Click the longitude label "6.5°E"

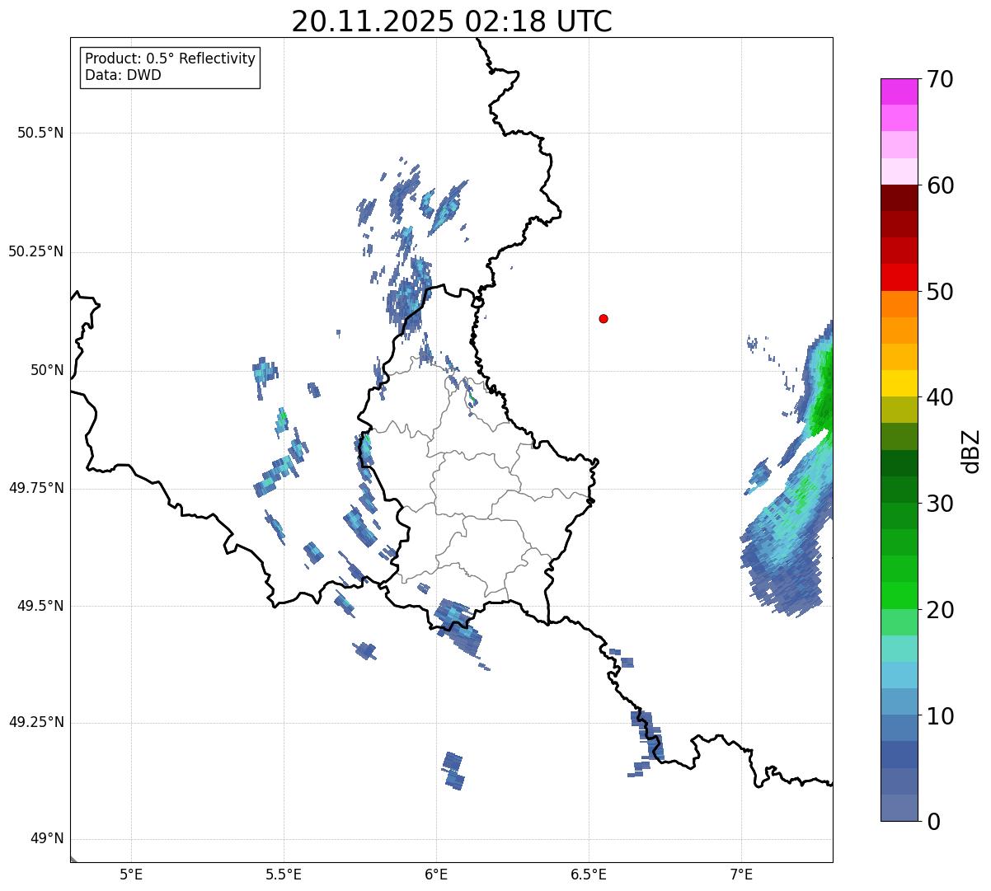589,874
